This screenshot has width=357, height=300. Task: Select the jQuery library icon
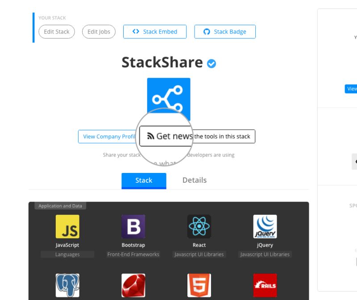[265, 226]
